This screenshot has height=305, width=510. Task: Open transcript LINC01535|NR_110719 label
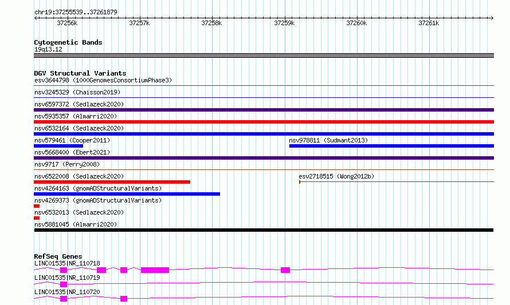(x=67, y=278)
